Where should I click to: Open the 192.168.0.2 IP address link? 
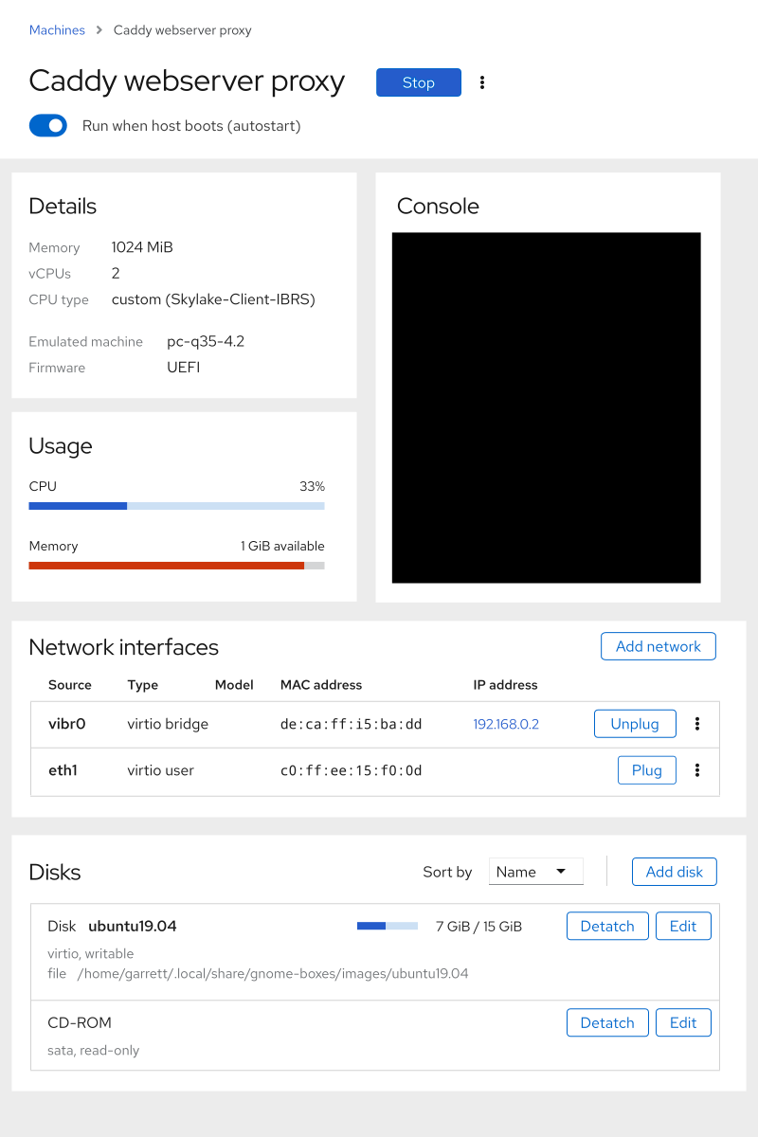click(x=506, y=723)
